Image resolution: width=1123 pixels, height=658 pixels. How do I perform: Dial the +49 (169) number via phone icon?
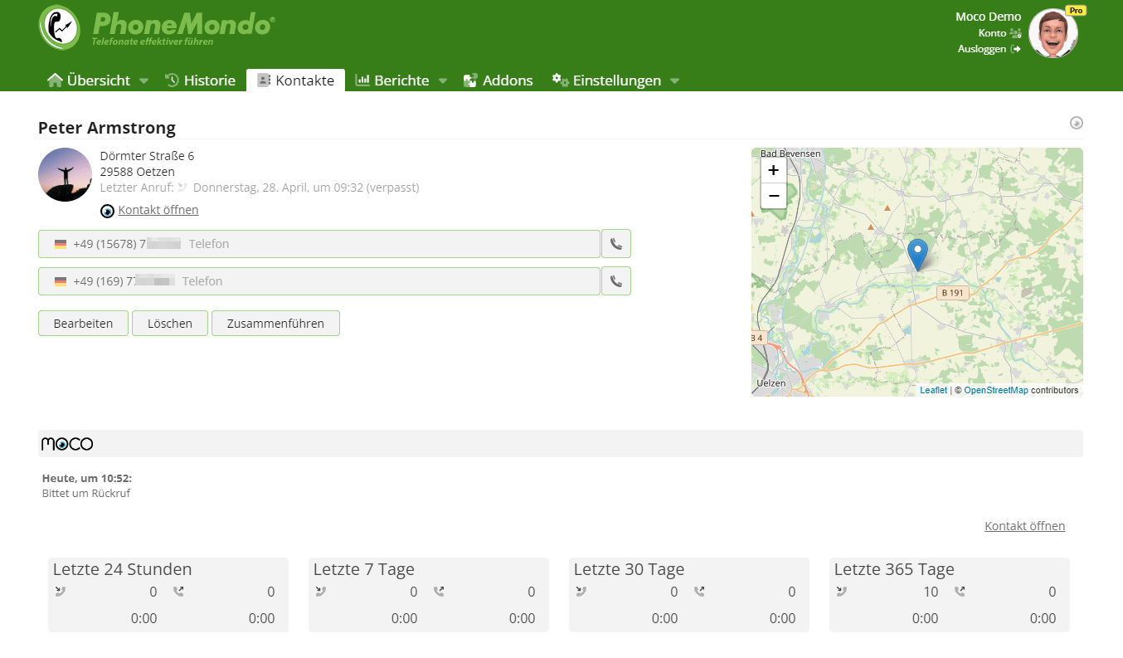(615, 281)
